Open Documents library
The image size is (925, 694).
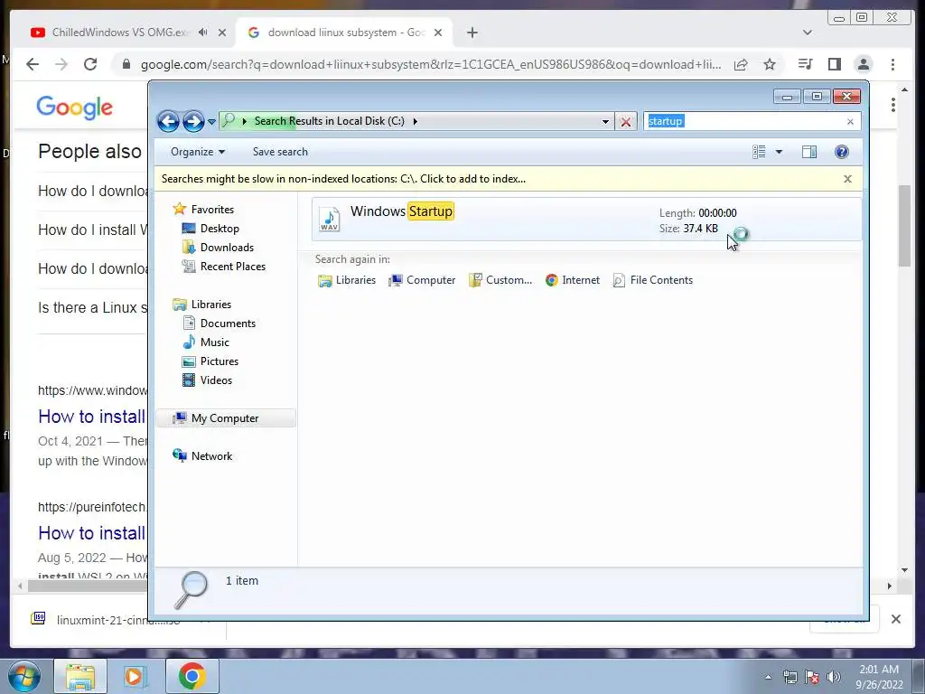tap(219, 324)
